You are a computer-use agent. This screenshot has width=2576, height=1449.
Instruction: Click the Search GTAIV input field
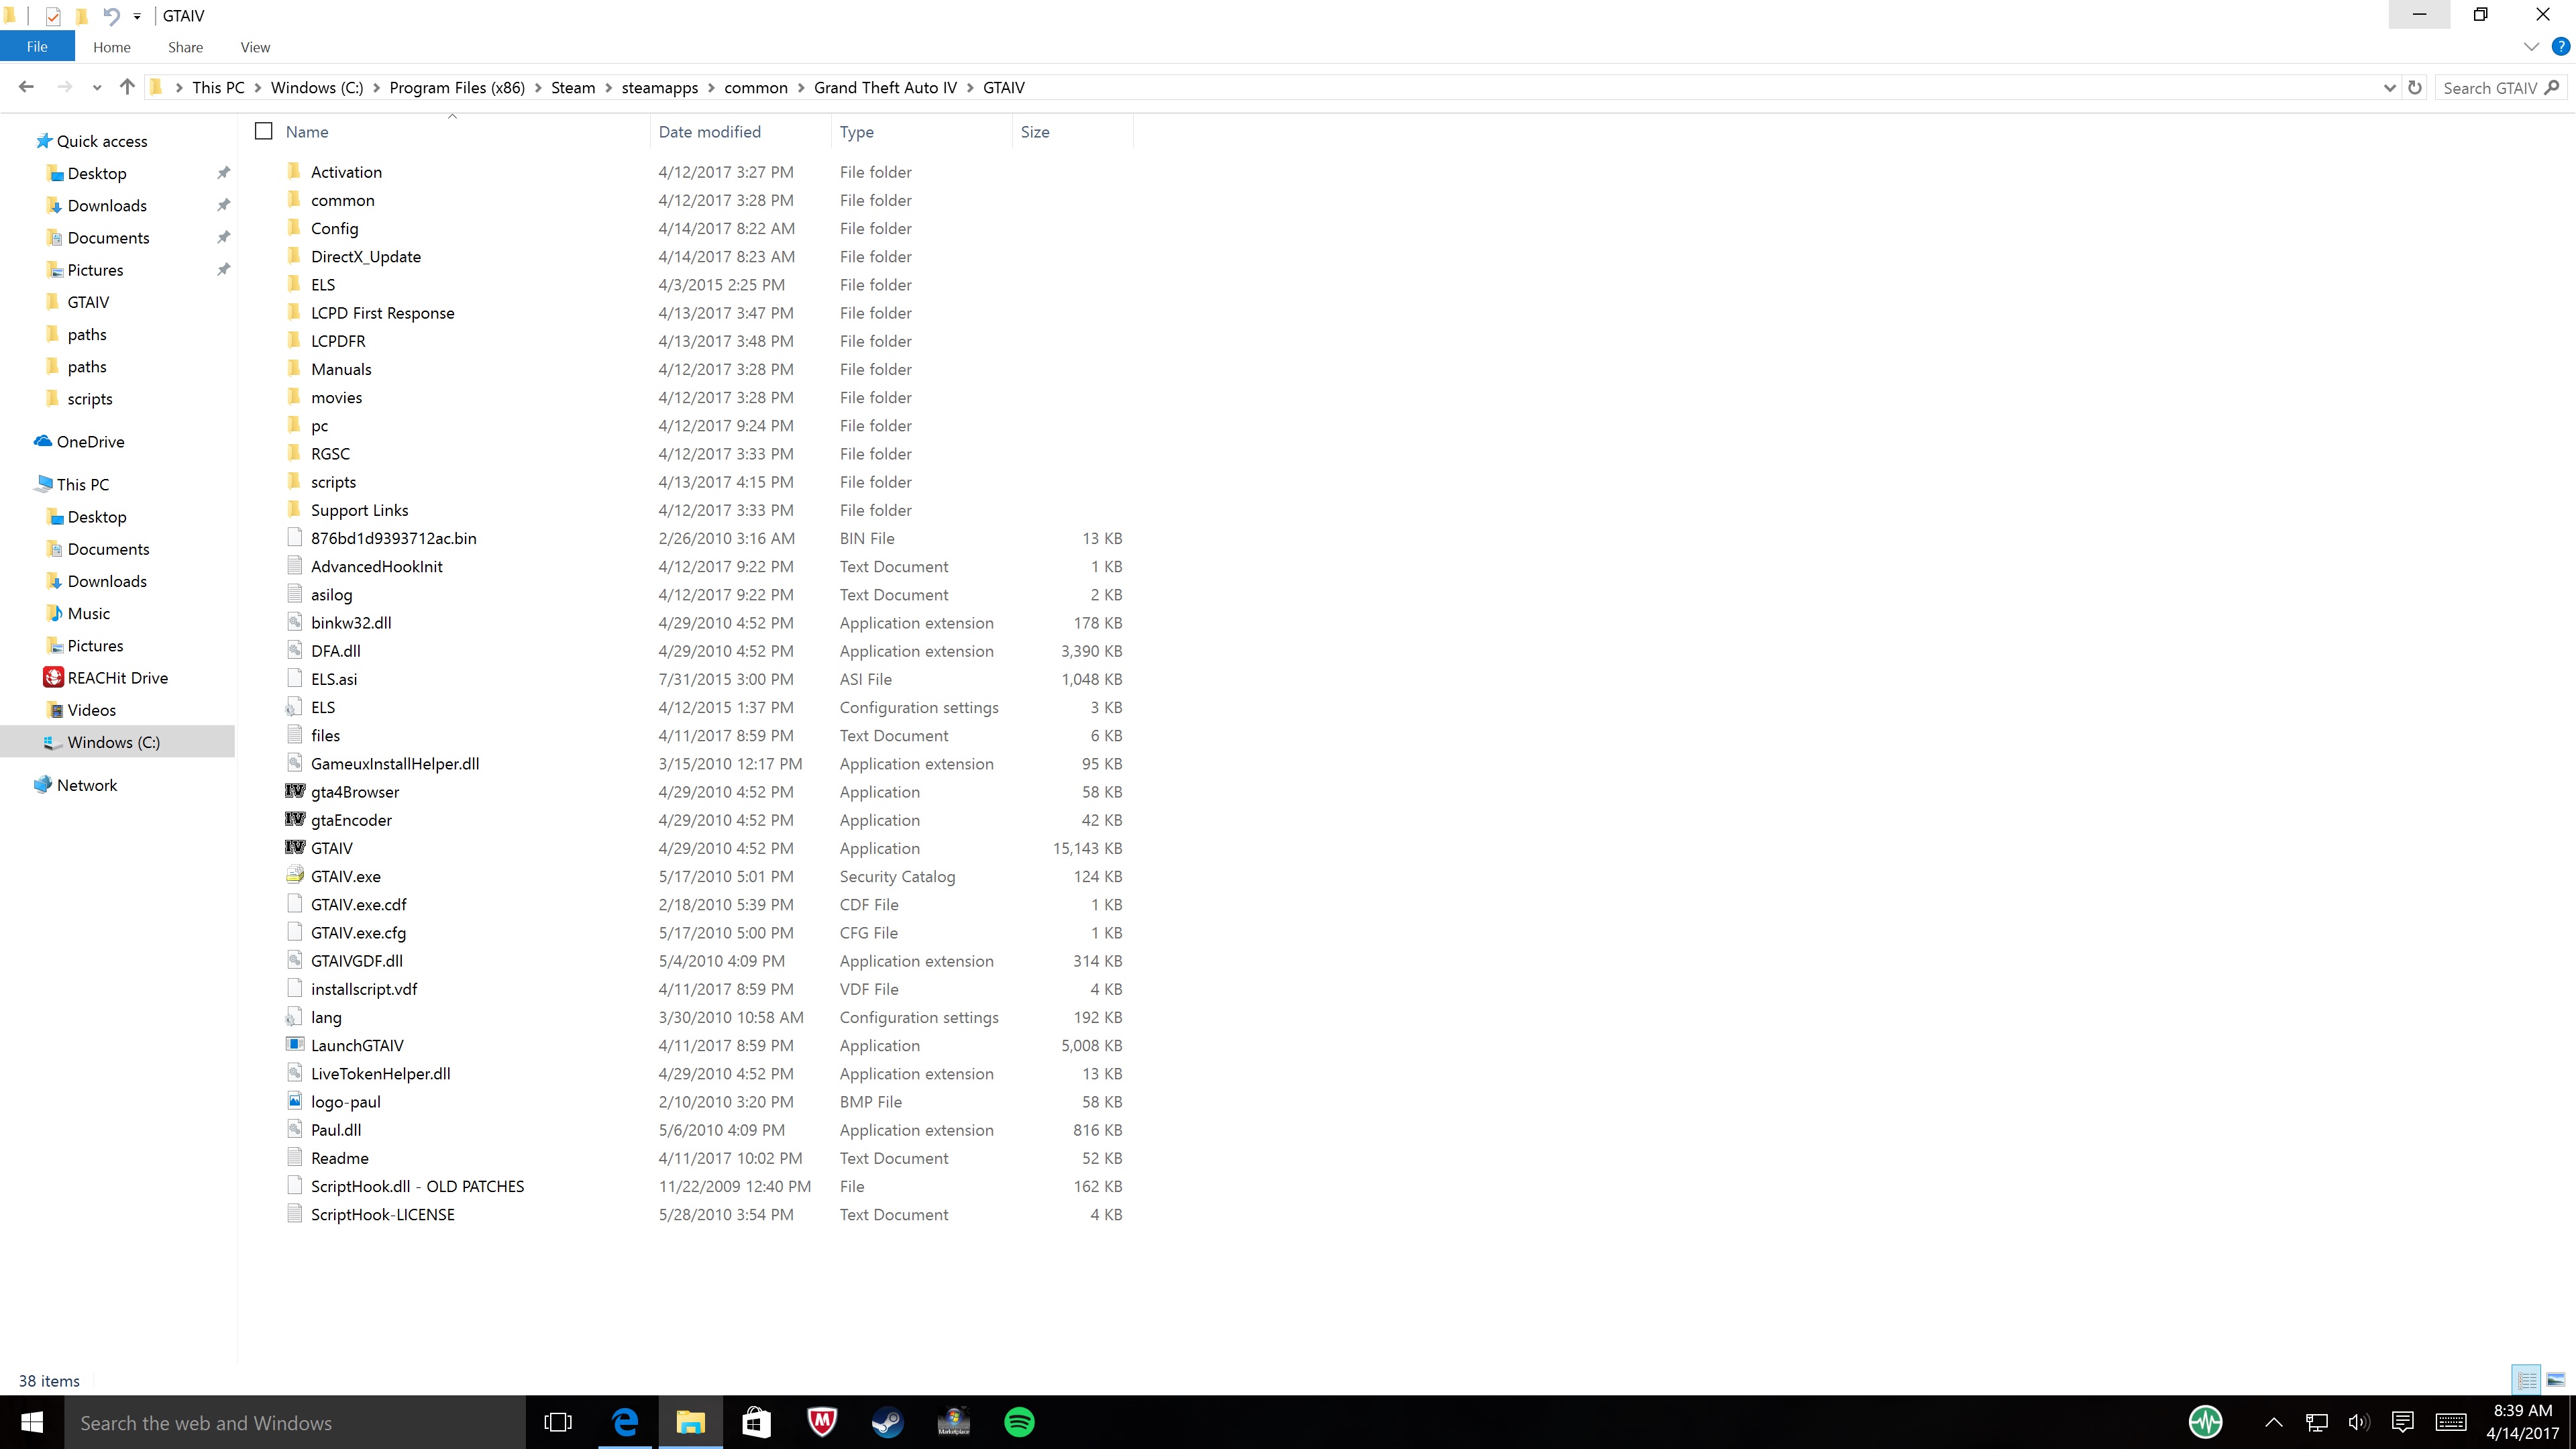click(2490, 87)
